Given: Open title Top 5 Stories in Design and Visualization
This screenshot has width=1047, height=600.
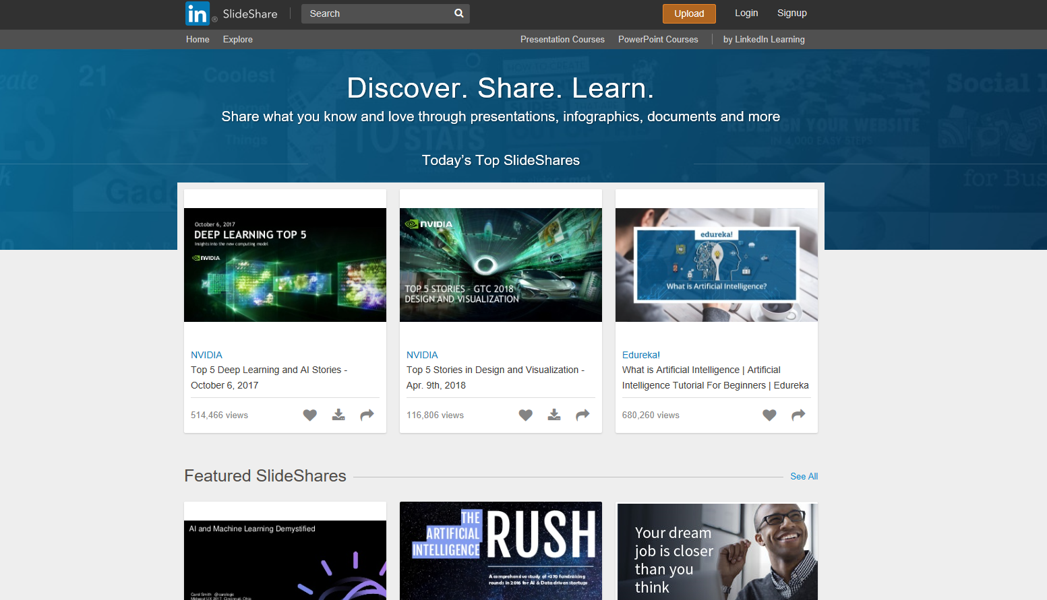Looking at the screenshot, I should (496, 378).
